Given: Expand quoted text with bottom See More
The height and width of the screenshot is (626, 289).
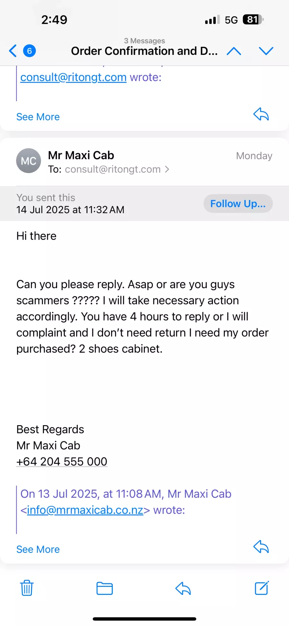Looking at the screenshot, I should click(38, 549).
